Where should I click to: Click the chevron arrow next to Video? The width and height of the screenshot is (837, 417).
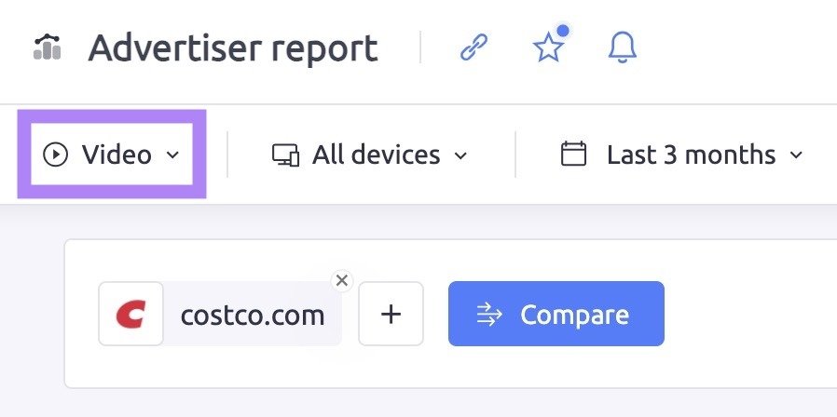pos(172,155)
